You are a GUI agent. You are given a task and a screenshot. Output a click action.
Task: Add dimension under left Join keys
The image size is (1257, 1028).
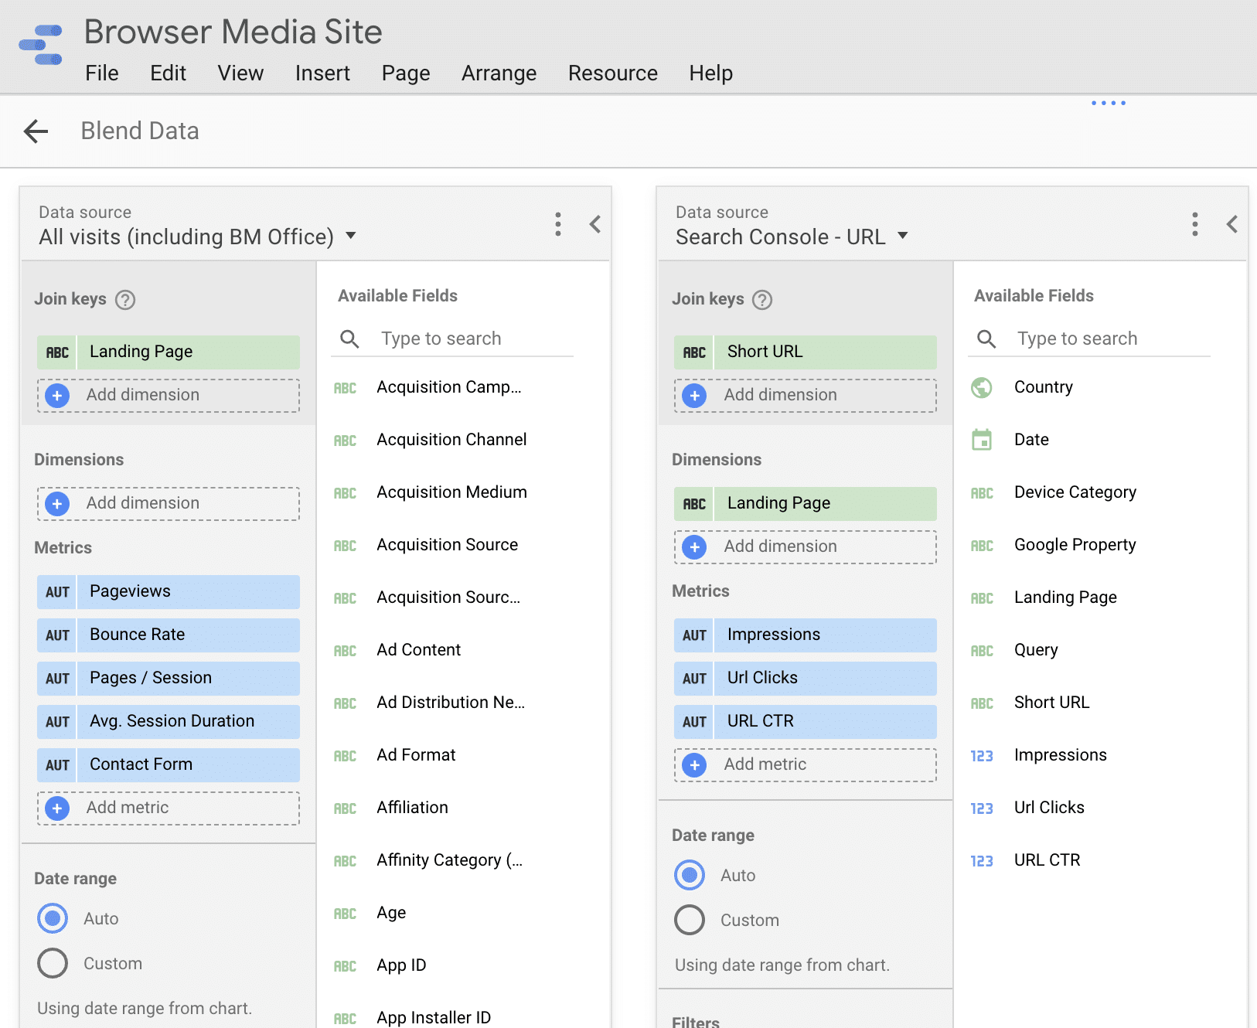(169, 395)
